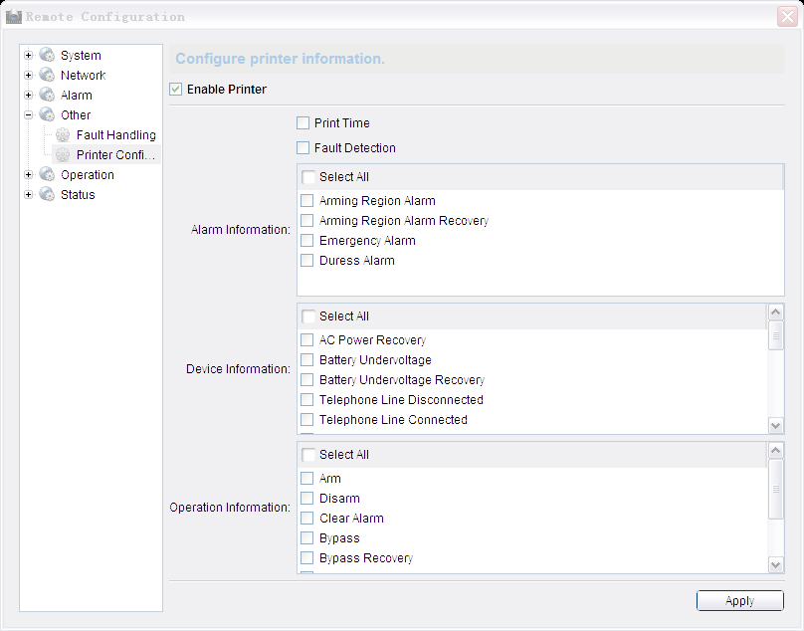Screen dimensions: 804x631
Task: Select the Status label in the tree
Action: pyautogui.click(x=78, y=195)
